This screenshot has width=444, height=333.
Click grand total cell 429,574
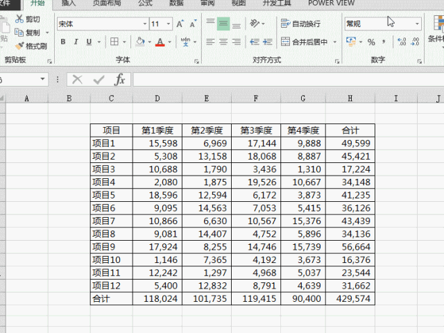(350, 298)
